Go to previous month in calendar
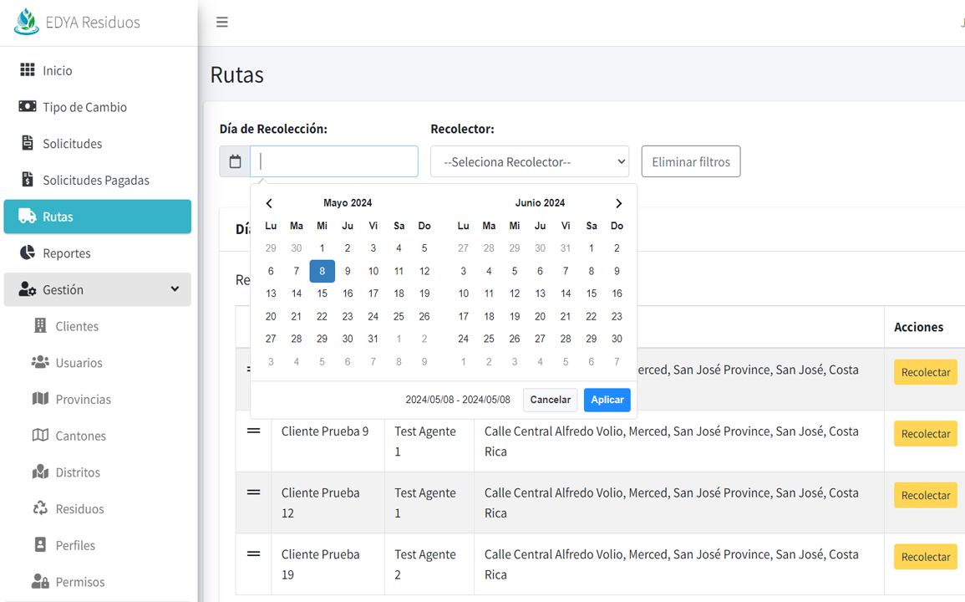 [269, 203]
